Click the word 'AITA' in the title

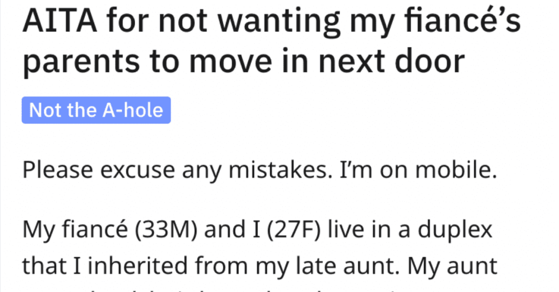click(x=60, y=21)
